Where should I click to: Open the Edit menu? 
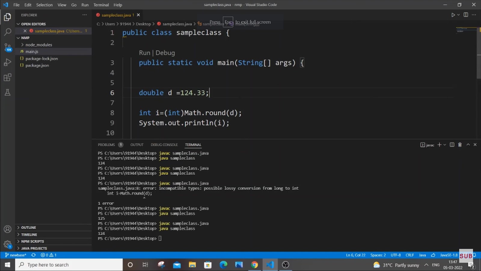coord(28,5)
